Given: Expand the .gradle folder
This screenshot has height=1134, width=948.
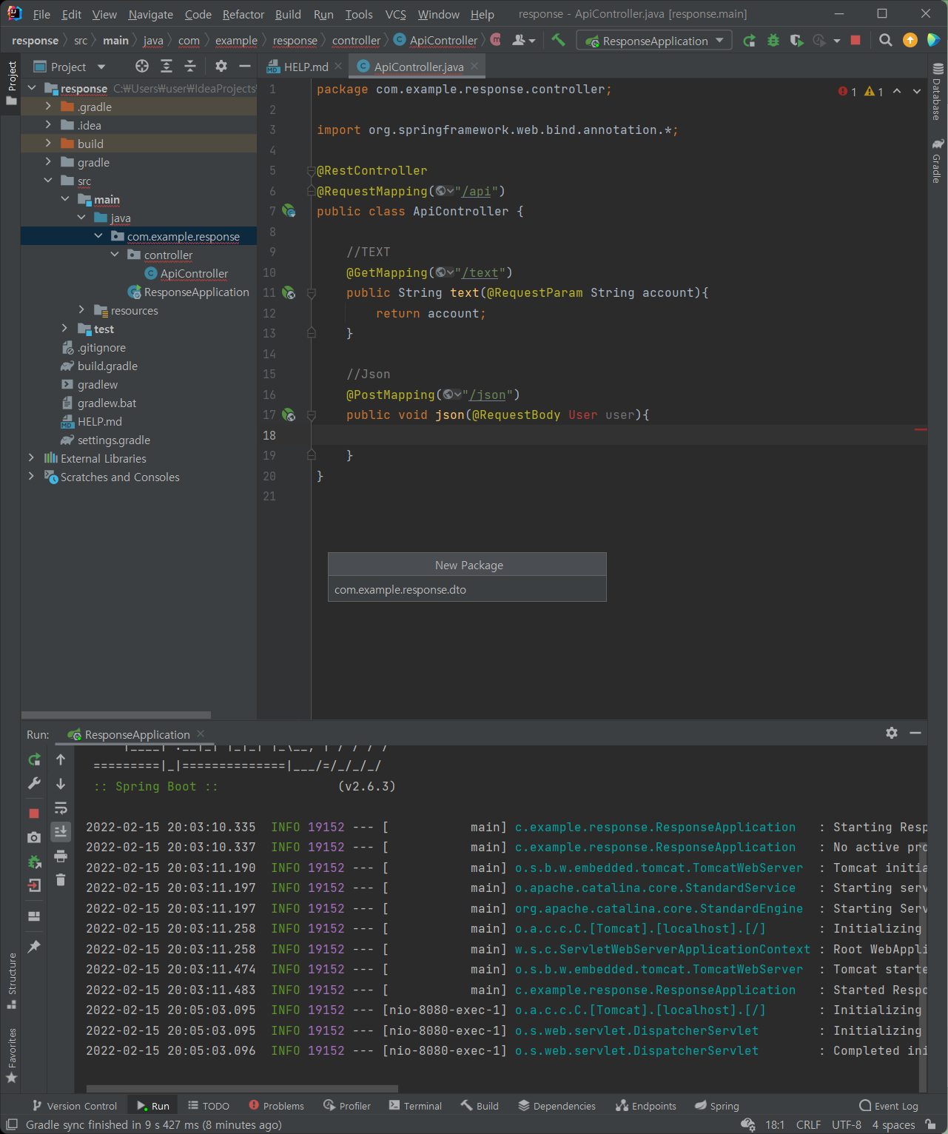Looking at the screenshot, I should tap(48, 107).
